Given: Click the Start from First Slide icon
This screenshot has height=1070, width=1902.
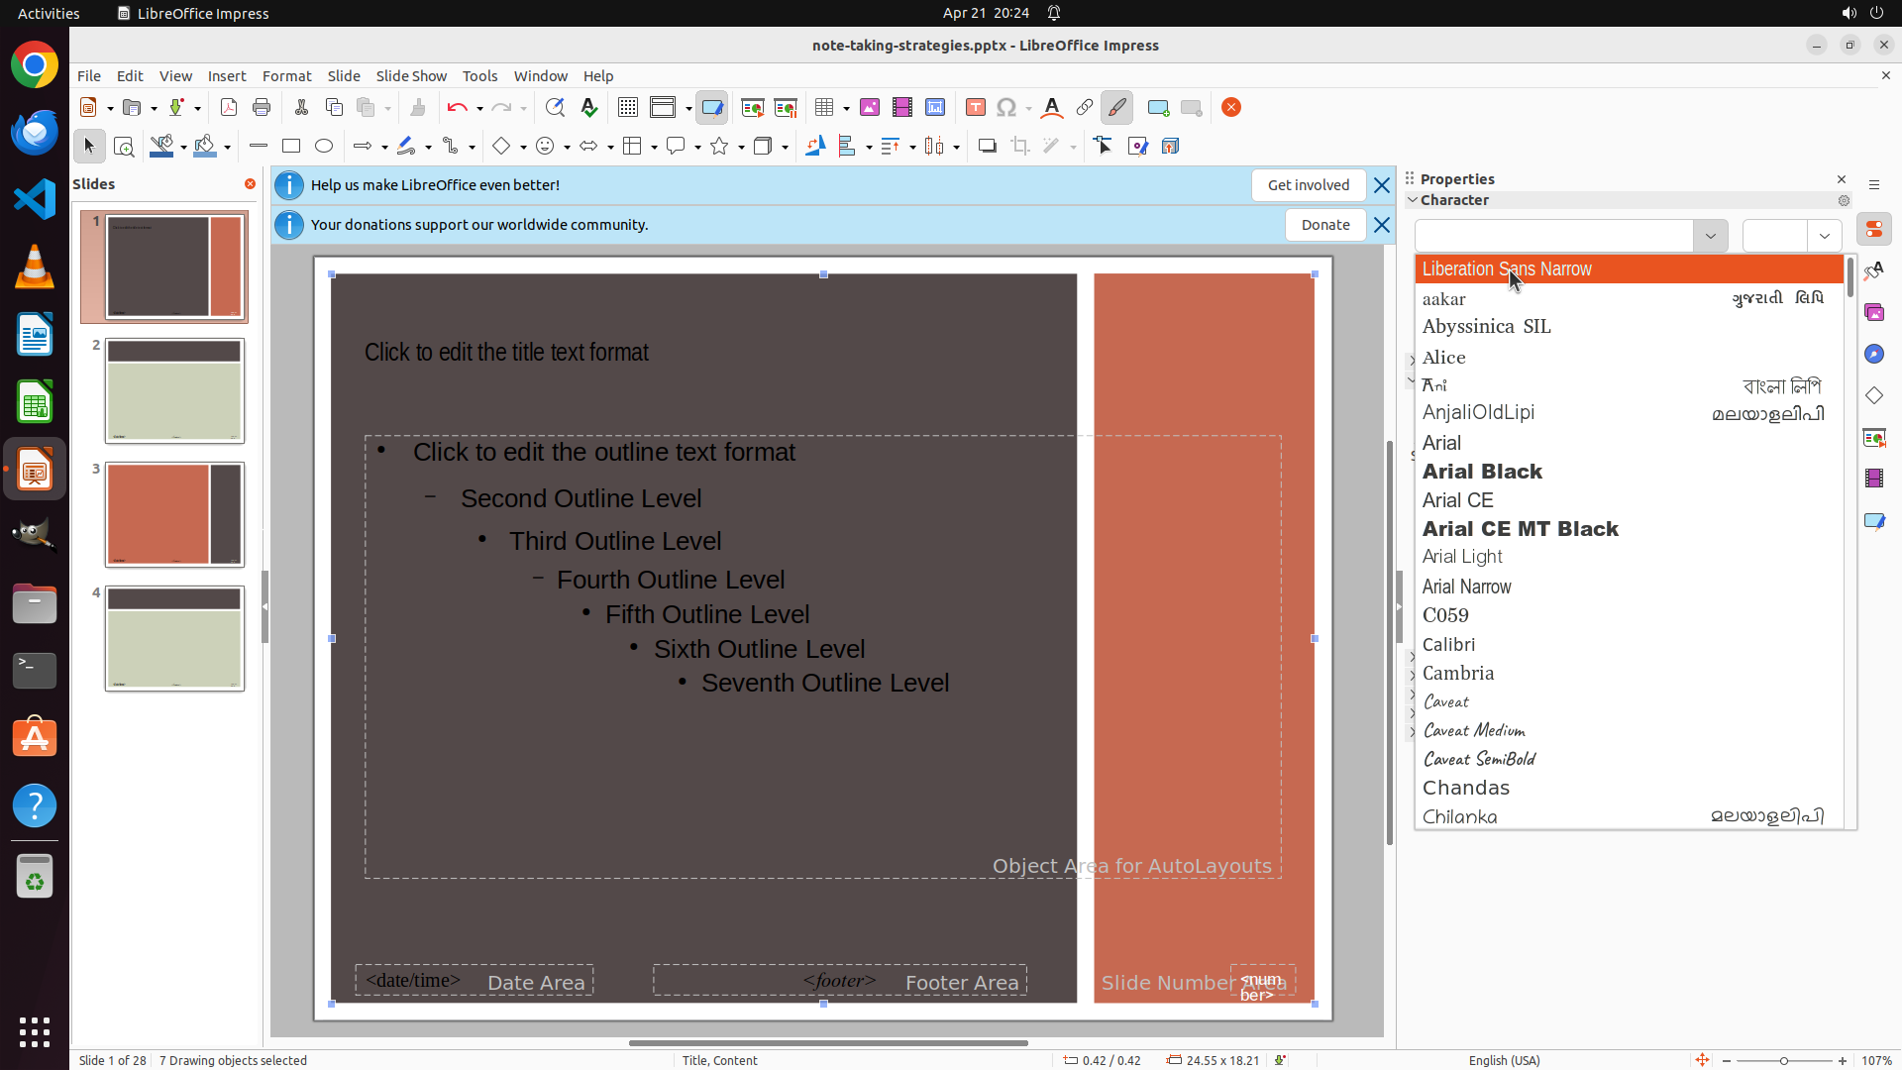Looking at the screenshot, I should click(753, 108).
